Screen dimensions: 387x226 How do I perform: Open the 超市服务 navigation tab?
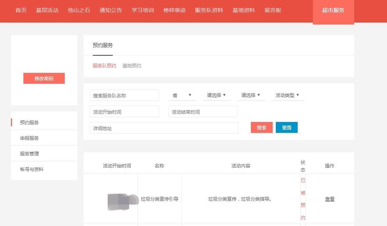333,11
